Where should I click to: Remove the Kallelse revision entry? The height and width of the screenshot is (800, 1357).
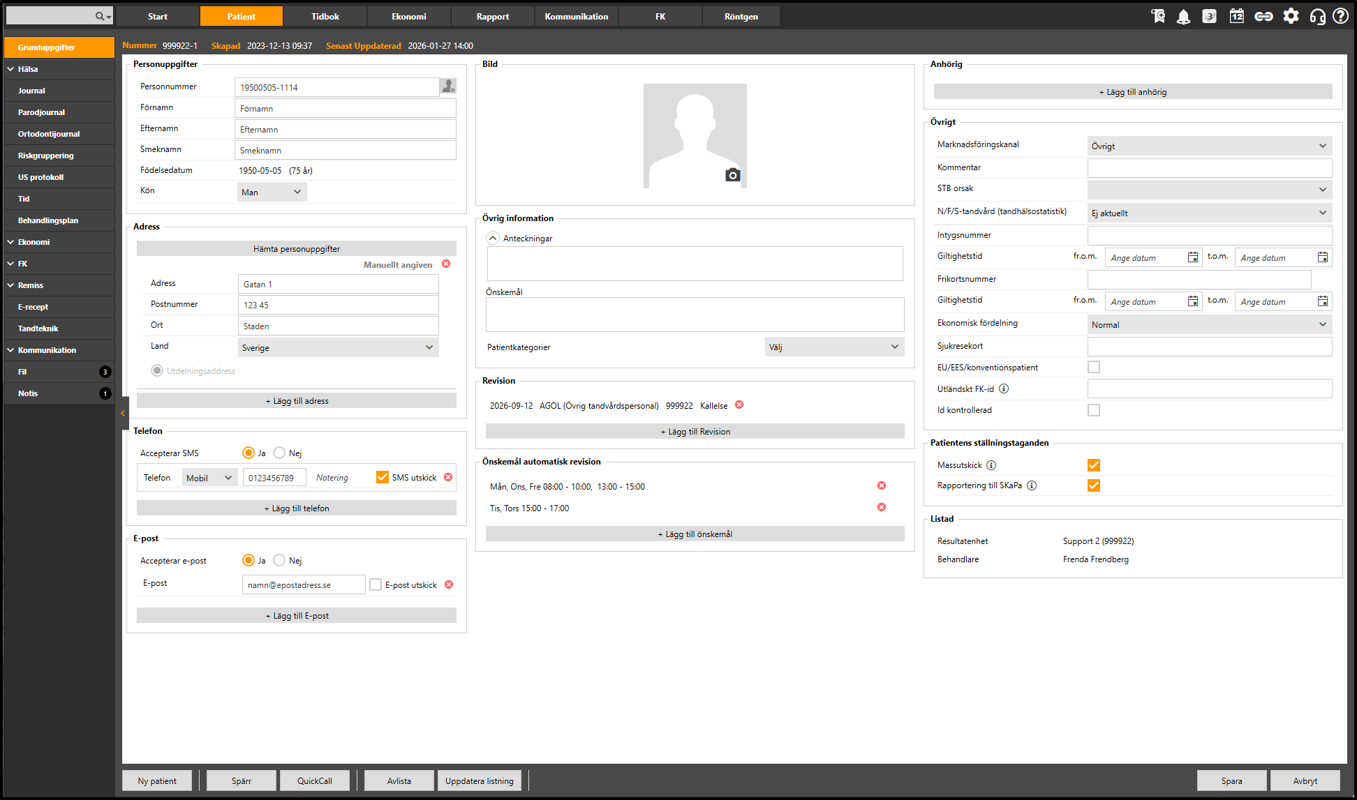[739, 405]
